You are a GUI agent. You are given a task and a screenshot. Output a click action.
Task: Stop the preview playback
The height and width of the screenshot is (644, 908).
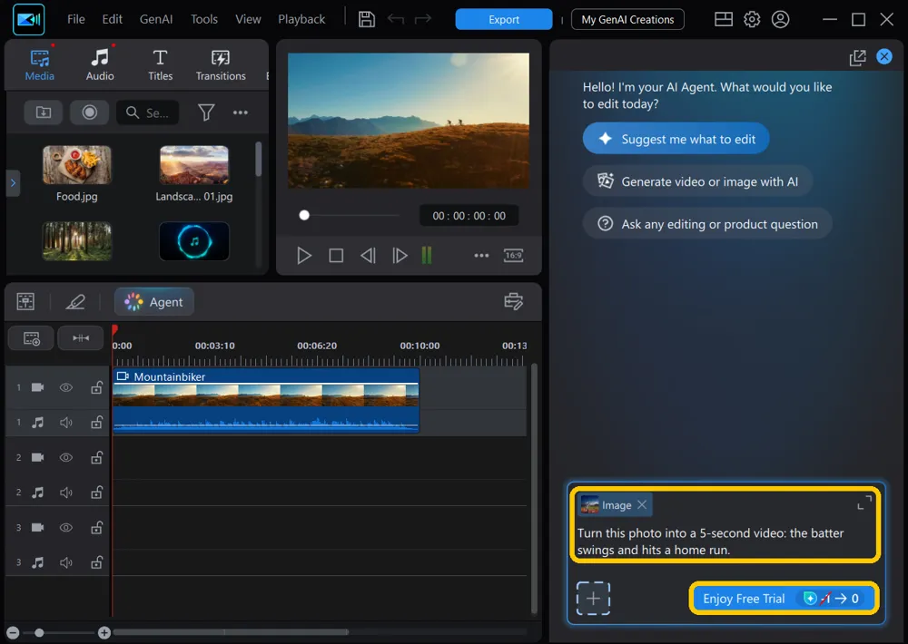(336, 255)
